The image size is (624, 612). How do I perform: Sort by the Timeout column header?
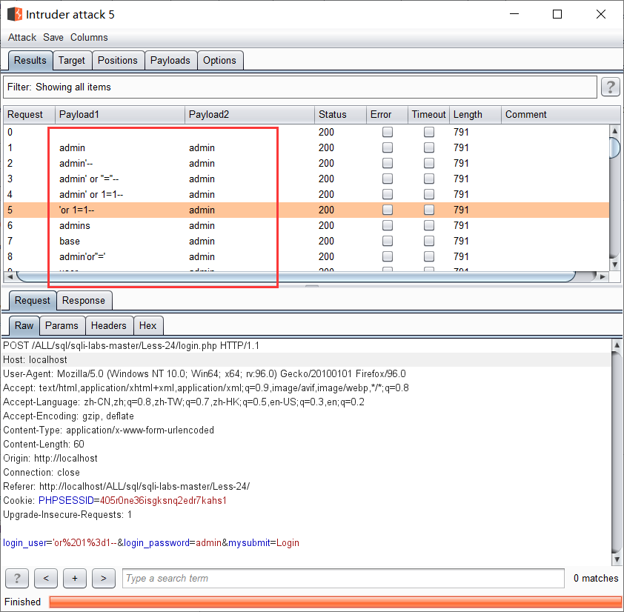tap(428, 115)
